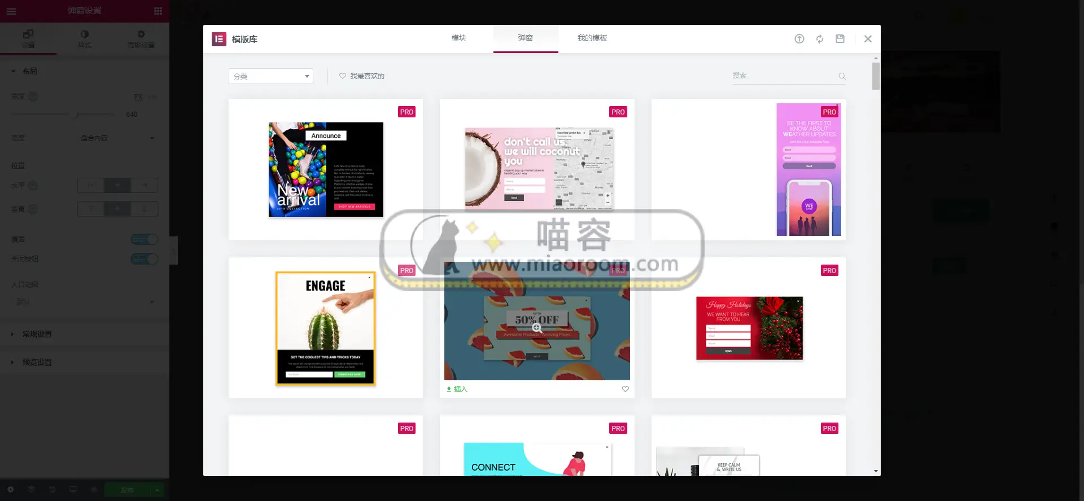Set horizontal position to left align
Image resolution: width=1084 pixels, height=501 pixels.
click(90, 185)
